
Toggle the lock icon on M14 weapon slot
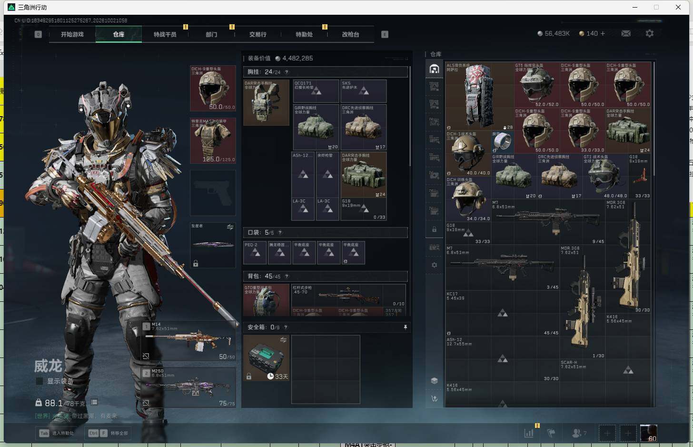pyautogui.click(x=146, y=356)
